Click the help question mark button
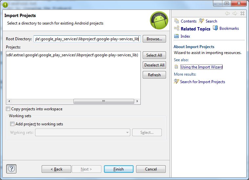 [x=11, y=169]
